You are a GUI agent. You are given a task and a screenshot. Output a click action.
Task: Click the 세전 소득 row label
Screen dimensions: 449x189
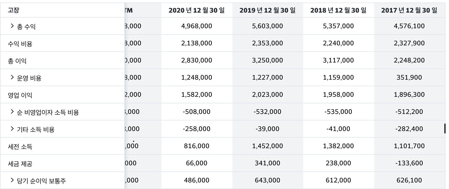pos(20,147)
